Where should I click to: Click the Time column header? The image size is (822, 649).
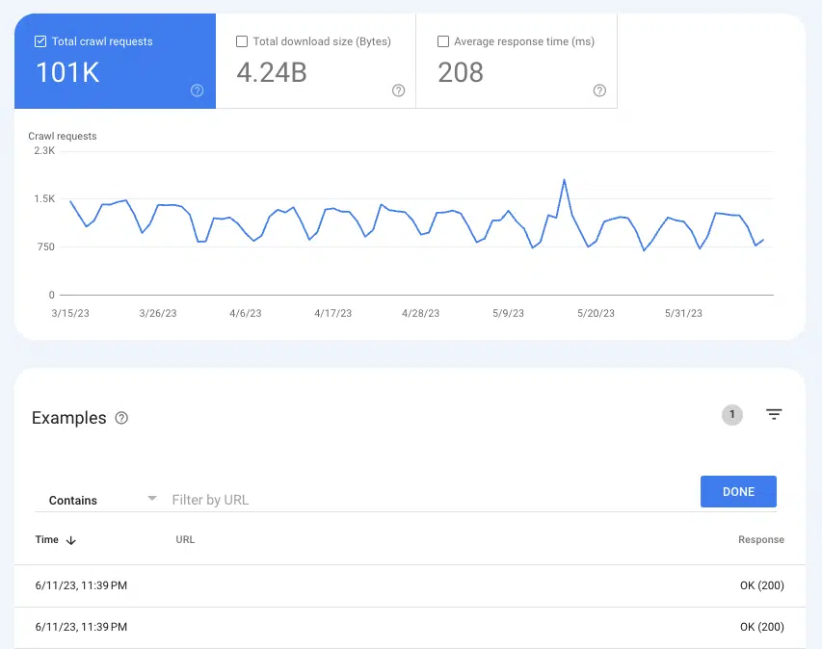47,540
